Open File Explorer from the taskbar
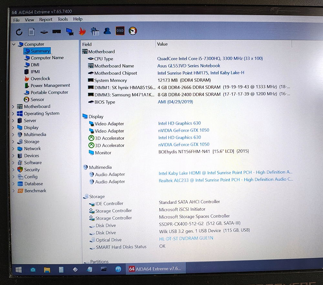 (47, 270)
